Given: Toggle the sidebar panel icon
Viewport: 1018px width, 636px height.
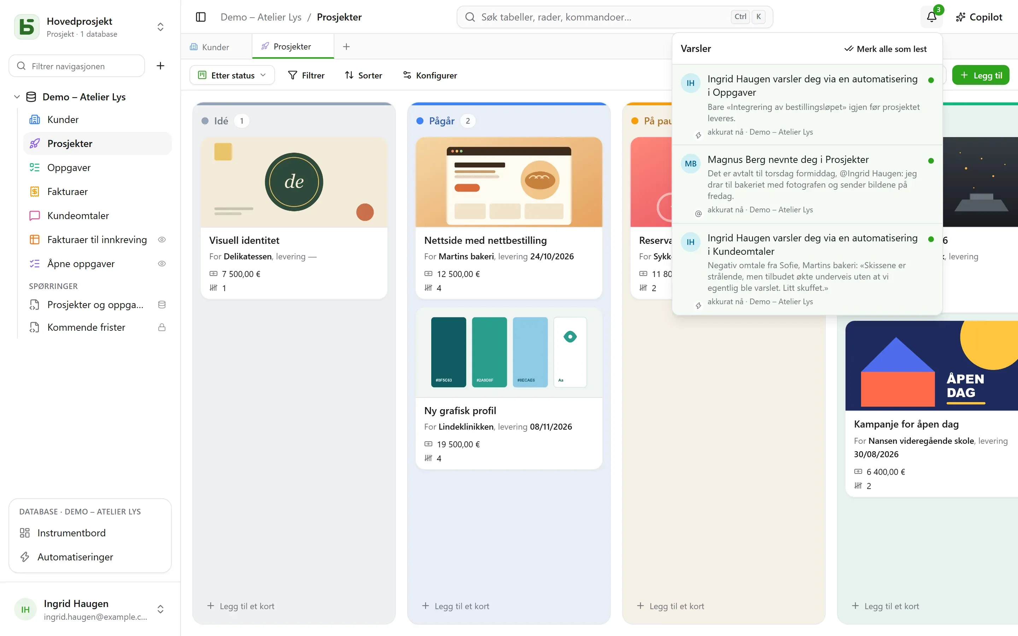Looking at the screenshot, I should (x=201, y=17).
